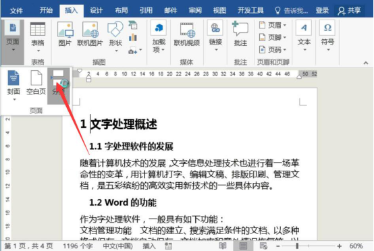Insert a 空白页 (Blank Page)
The width and height of the screenshot is (374, 251).
[36, 83]
